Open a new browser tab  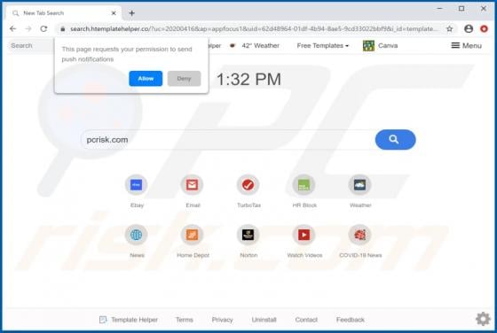pyautogui.click(x=132, y=13)
